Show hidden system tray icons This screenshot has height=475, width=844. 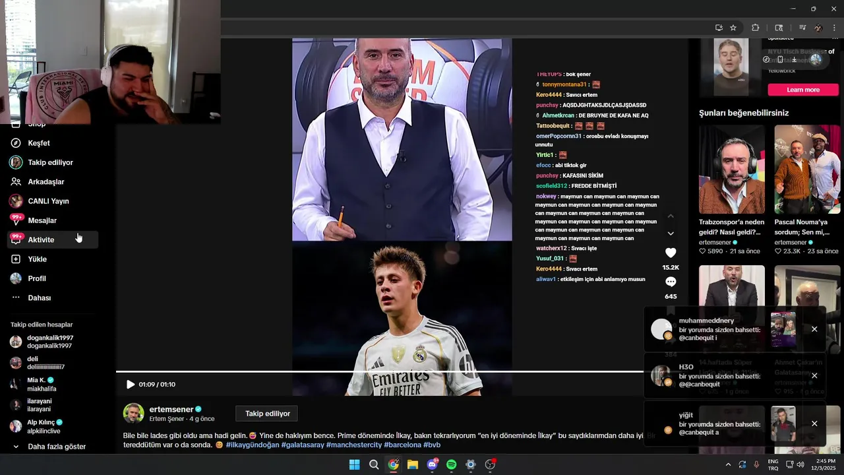coord(728,464)
